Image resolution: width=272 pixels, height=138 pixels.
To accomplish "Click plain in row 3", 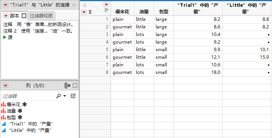I will [x=122, y=34].
